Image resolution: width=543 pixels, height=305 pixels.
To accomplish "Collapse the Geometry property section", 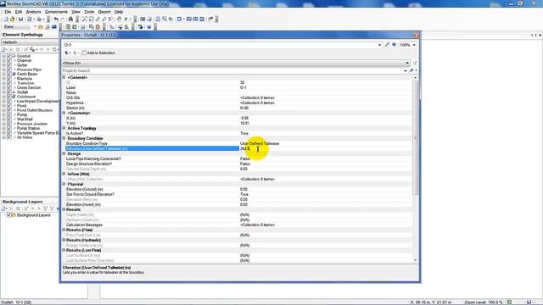I will pyautogui.click(x=64, y=113).
